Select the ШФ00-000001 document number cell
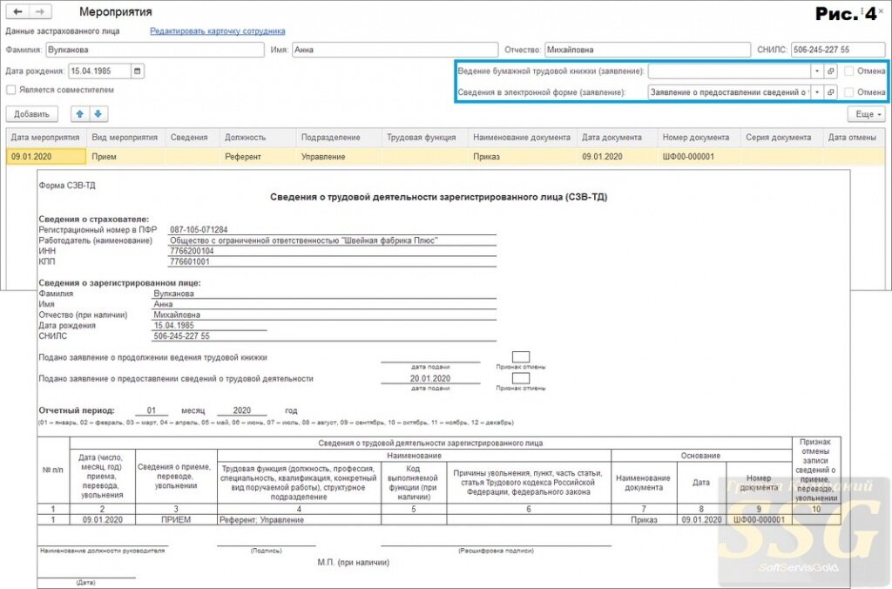This screenshot has width=892, height=589. (x=699, y=157)
